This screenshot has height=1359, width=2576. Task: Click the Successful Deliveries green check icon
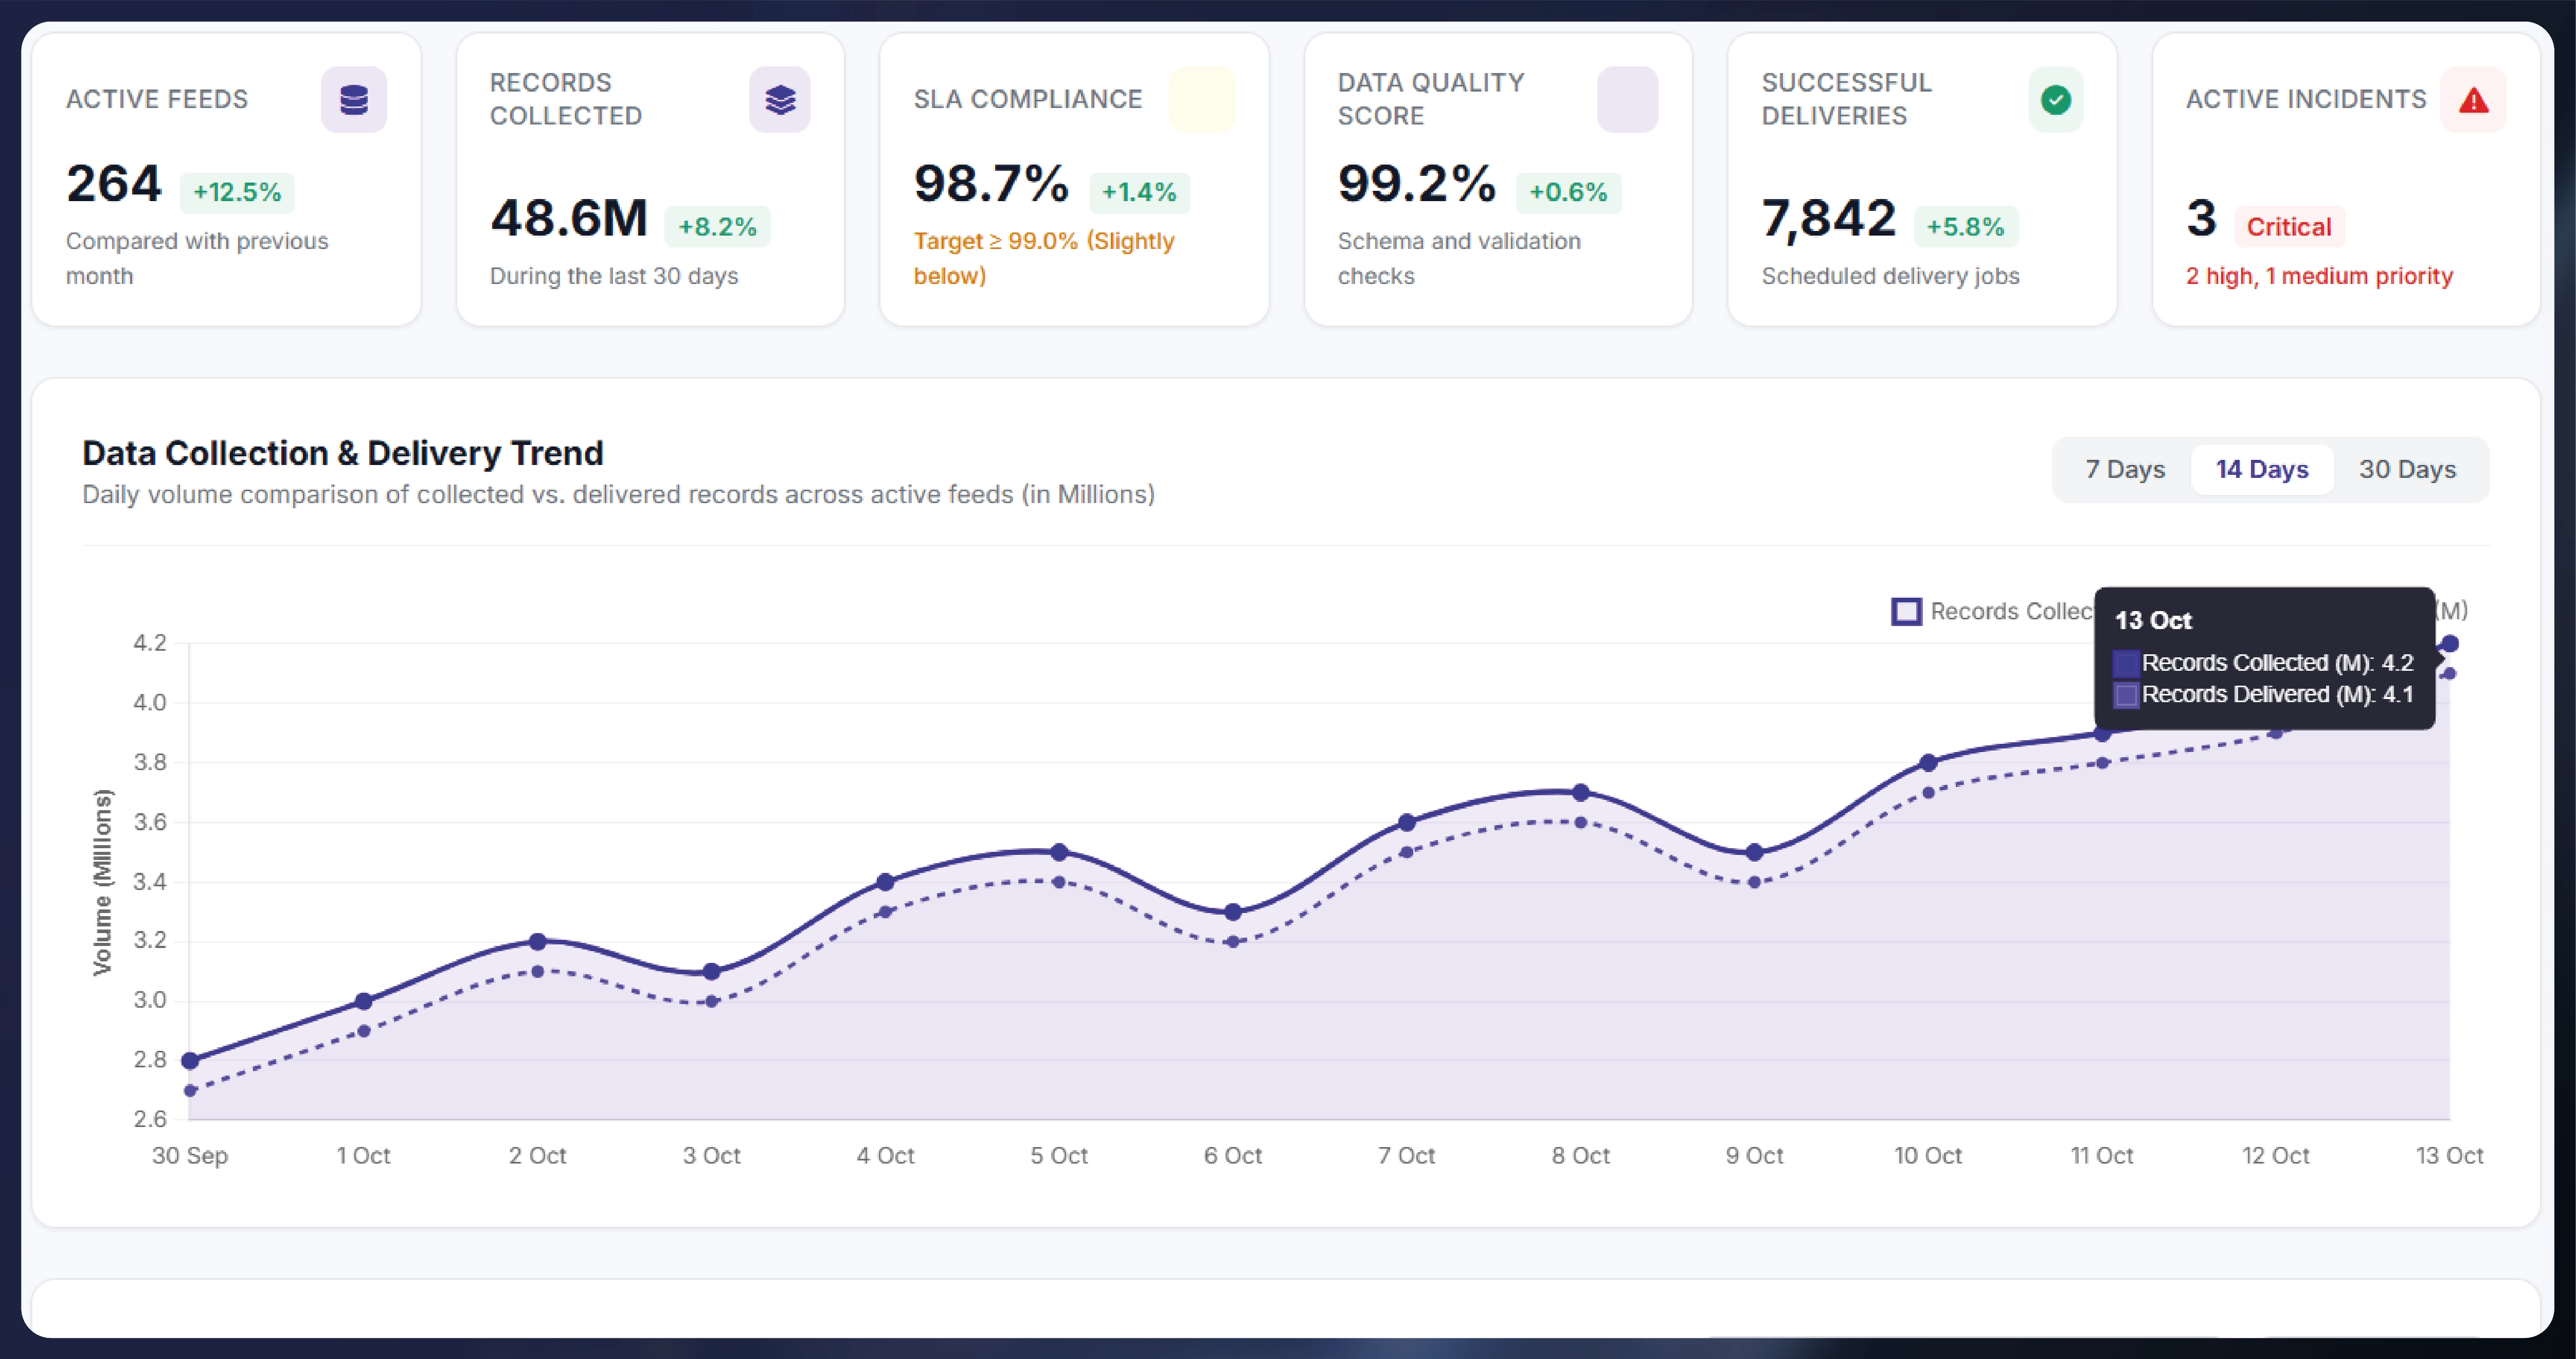2056,99
